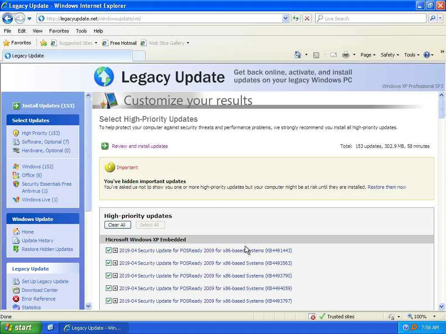Screen dimensions: 446x334
Task: Click the sidebar scrollbar down arrow
Action: (x=88, y=306)
